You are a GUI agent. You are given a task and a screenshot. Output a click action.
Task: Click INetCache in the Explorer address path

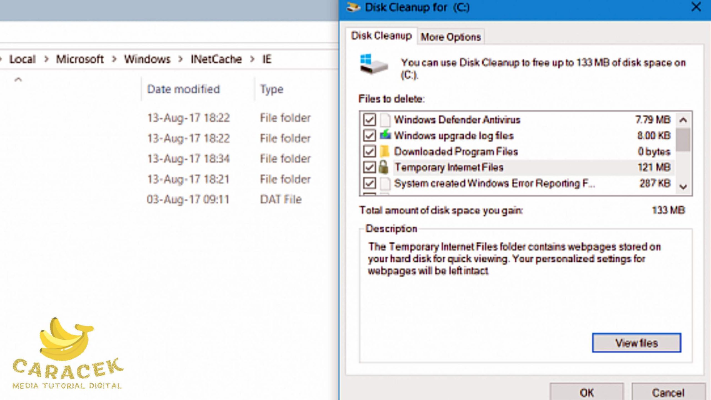coord(216,59)
